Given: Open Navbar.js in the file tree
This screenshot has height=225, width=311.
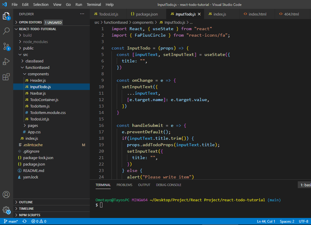Looking at the screenshot, I should (x=52, y=93).
